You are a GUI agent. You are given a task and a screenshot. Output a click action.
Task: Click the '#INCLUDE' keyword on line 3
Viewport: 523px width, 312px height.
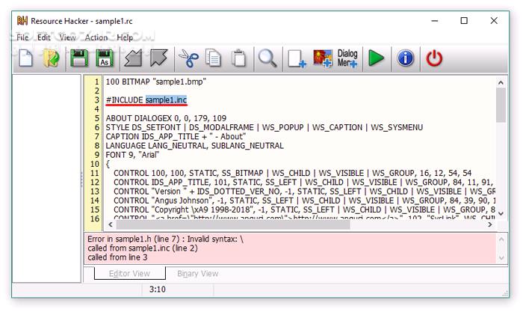[x=125, y=100]
